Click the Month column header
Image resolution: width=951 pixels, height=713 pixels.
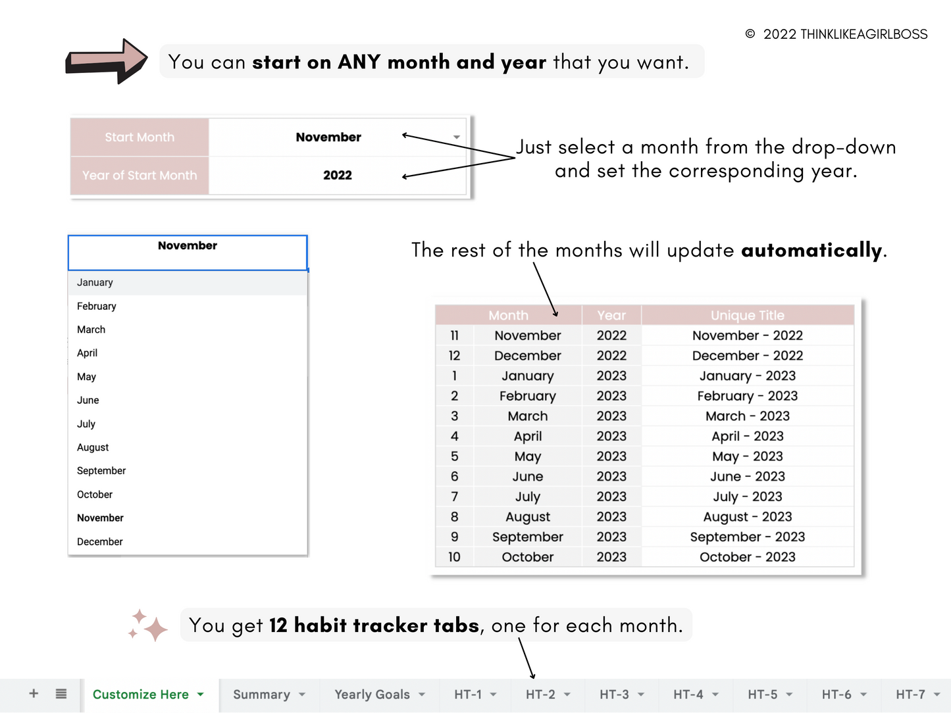pyautogui.click(x=508, y=315)
